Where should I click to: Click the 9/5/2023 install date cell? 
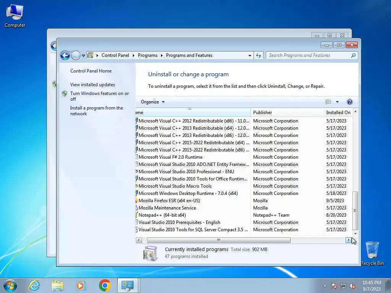click(335, 201)
